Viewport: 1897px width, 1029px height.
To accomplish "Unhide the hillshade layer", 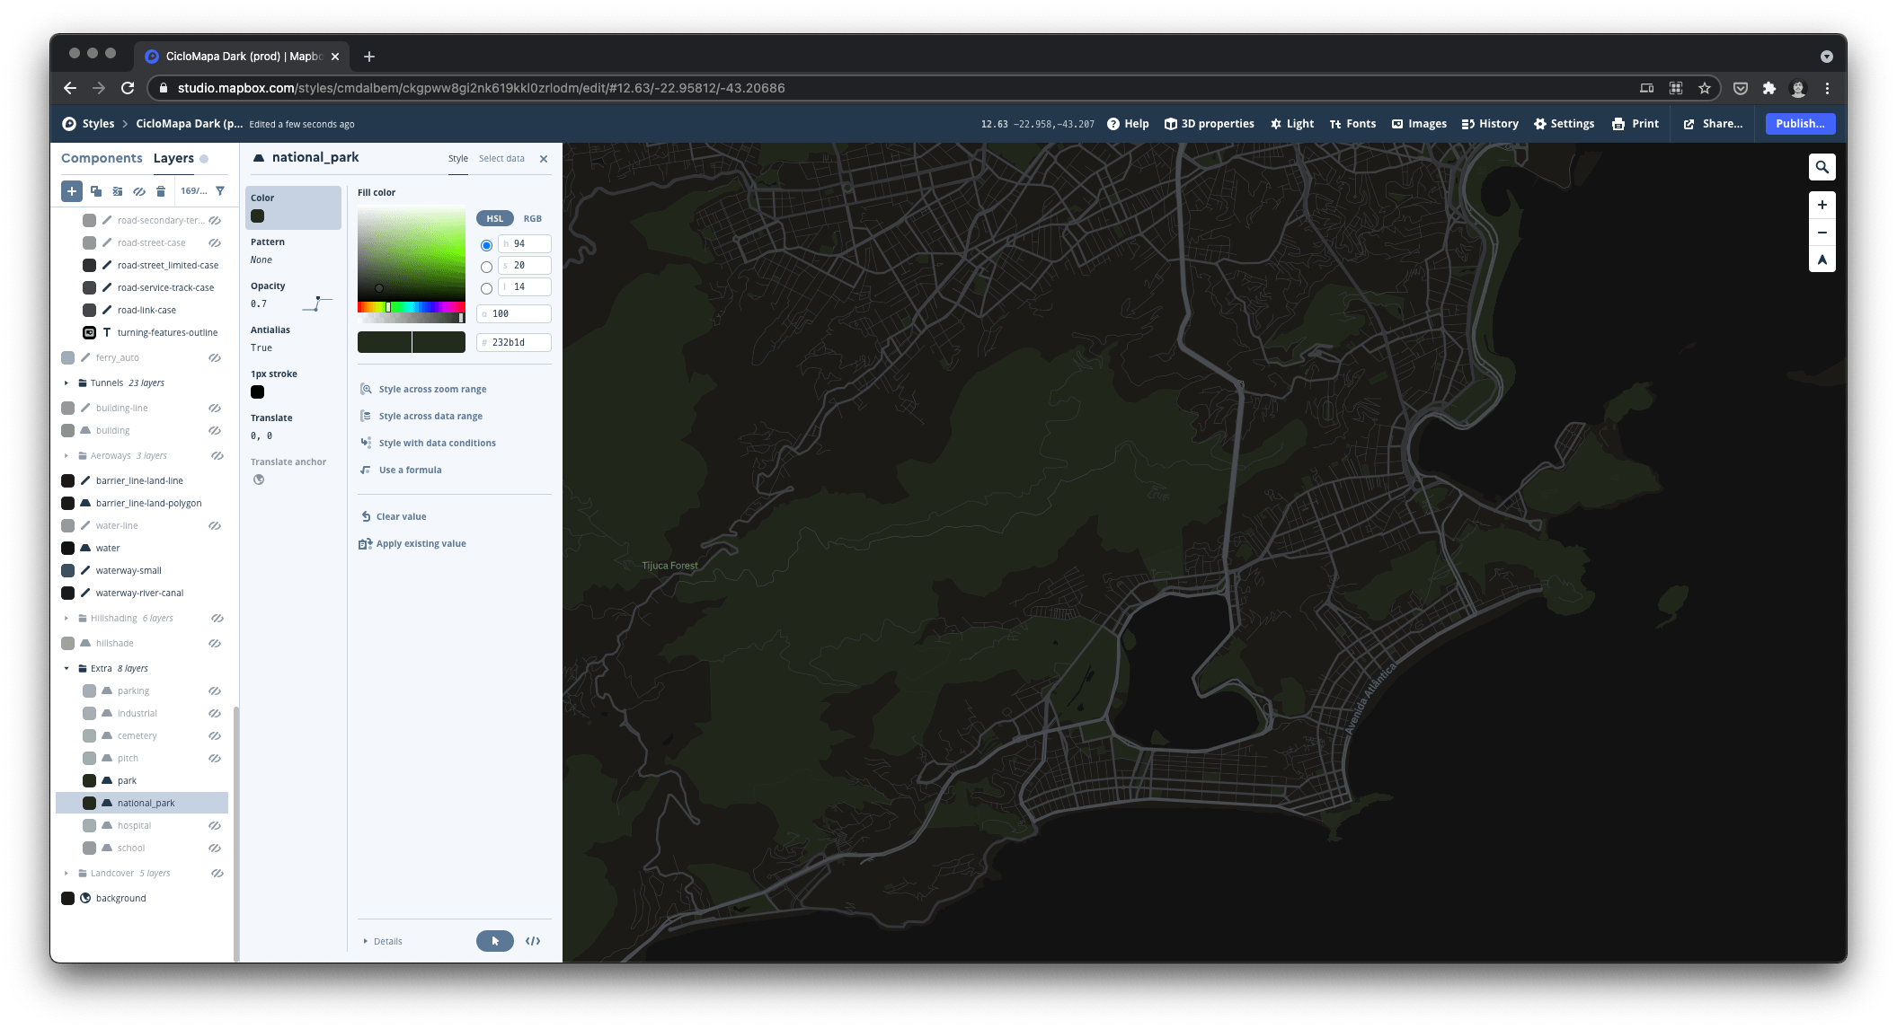I will point(217,643).
